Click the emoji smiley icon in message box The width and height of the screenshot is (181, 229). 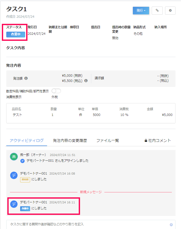[x=171, y=225]
